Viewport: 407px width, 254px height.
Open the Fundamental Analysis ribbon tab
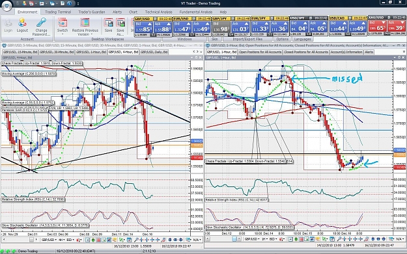(196, 12)
